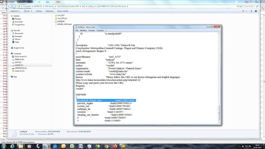Select the taillight_vehicle.gse file

[x=63, y=24]
